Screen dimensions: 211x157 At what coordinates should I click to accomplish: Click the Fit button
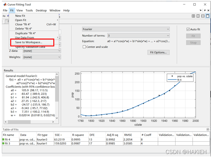point(193,36)
